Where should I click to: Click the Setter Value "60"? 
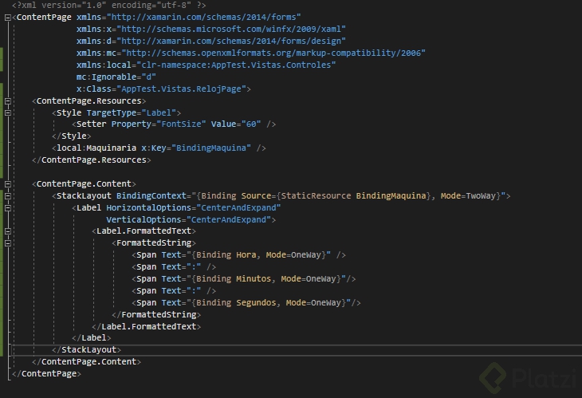pyautogui.click(x=251, y=124)
